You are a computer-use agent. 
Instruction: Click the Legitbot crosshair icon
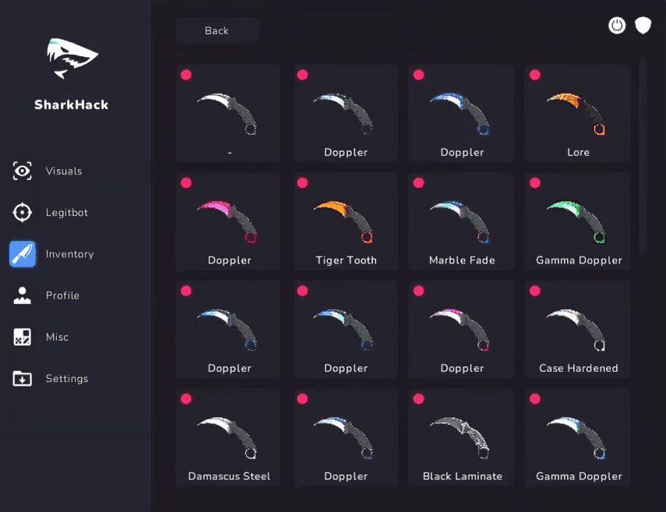pyautogui.click(x=23, y=213)
